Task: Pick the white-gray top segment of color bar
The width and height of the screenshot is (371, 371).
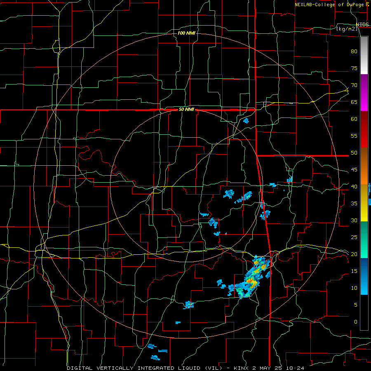Action: click(x=364, y=56)
